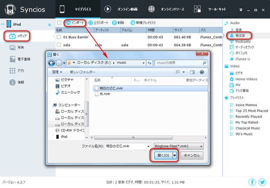The height and width of the screenshot is (188, 270).
Task: Open the iTunes U category
Action: tap(240, 59)
